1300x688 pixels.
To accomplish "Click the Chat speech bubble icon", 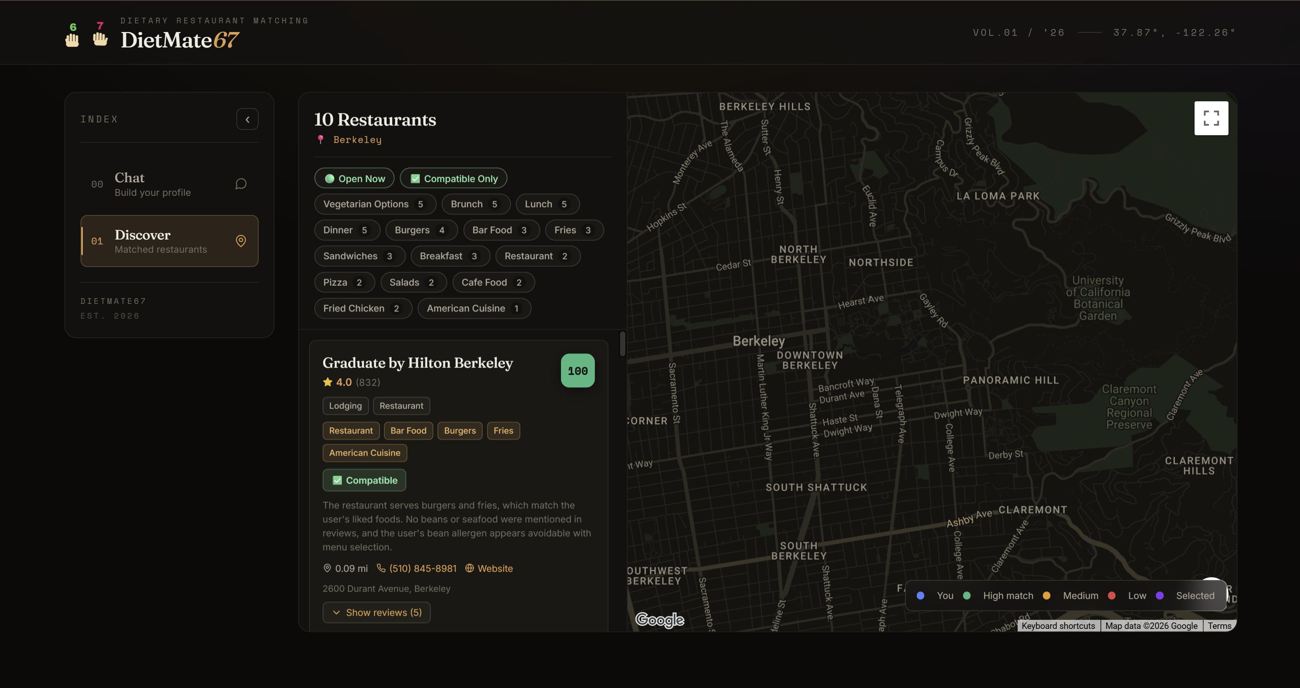I will pyautogui.click(x=241, y=184).
